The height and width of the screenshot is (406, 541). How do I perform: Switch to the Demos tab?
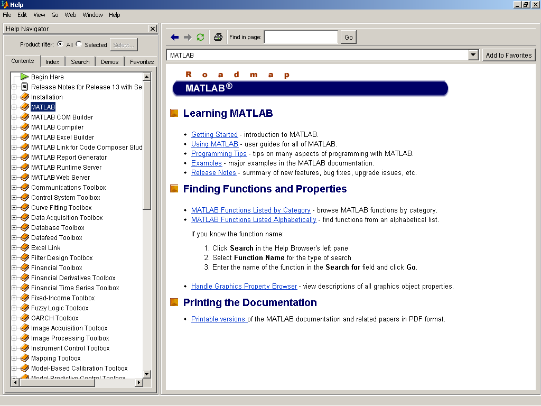110,61
